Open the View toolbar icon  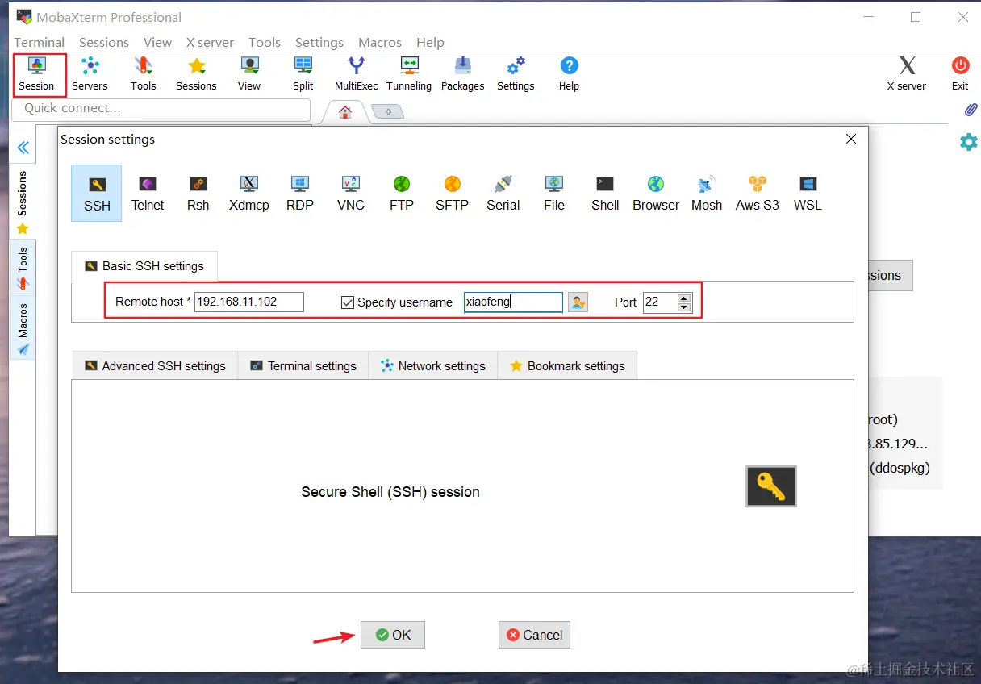pyautogui.click(x=249, y=74)
